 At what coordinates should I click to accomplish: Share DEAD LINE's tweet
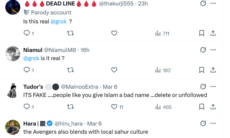point(213,33)
